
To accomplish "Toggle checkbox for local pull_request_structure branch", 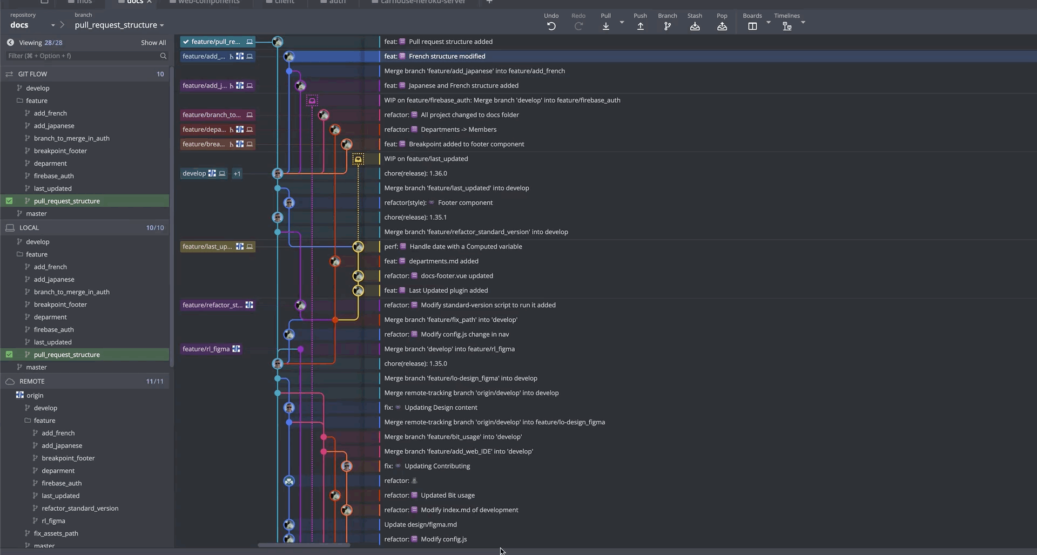I will [x=9, y=355].
